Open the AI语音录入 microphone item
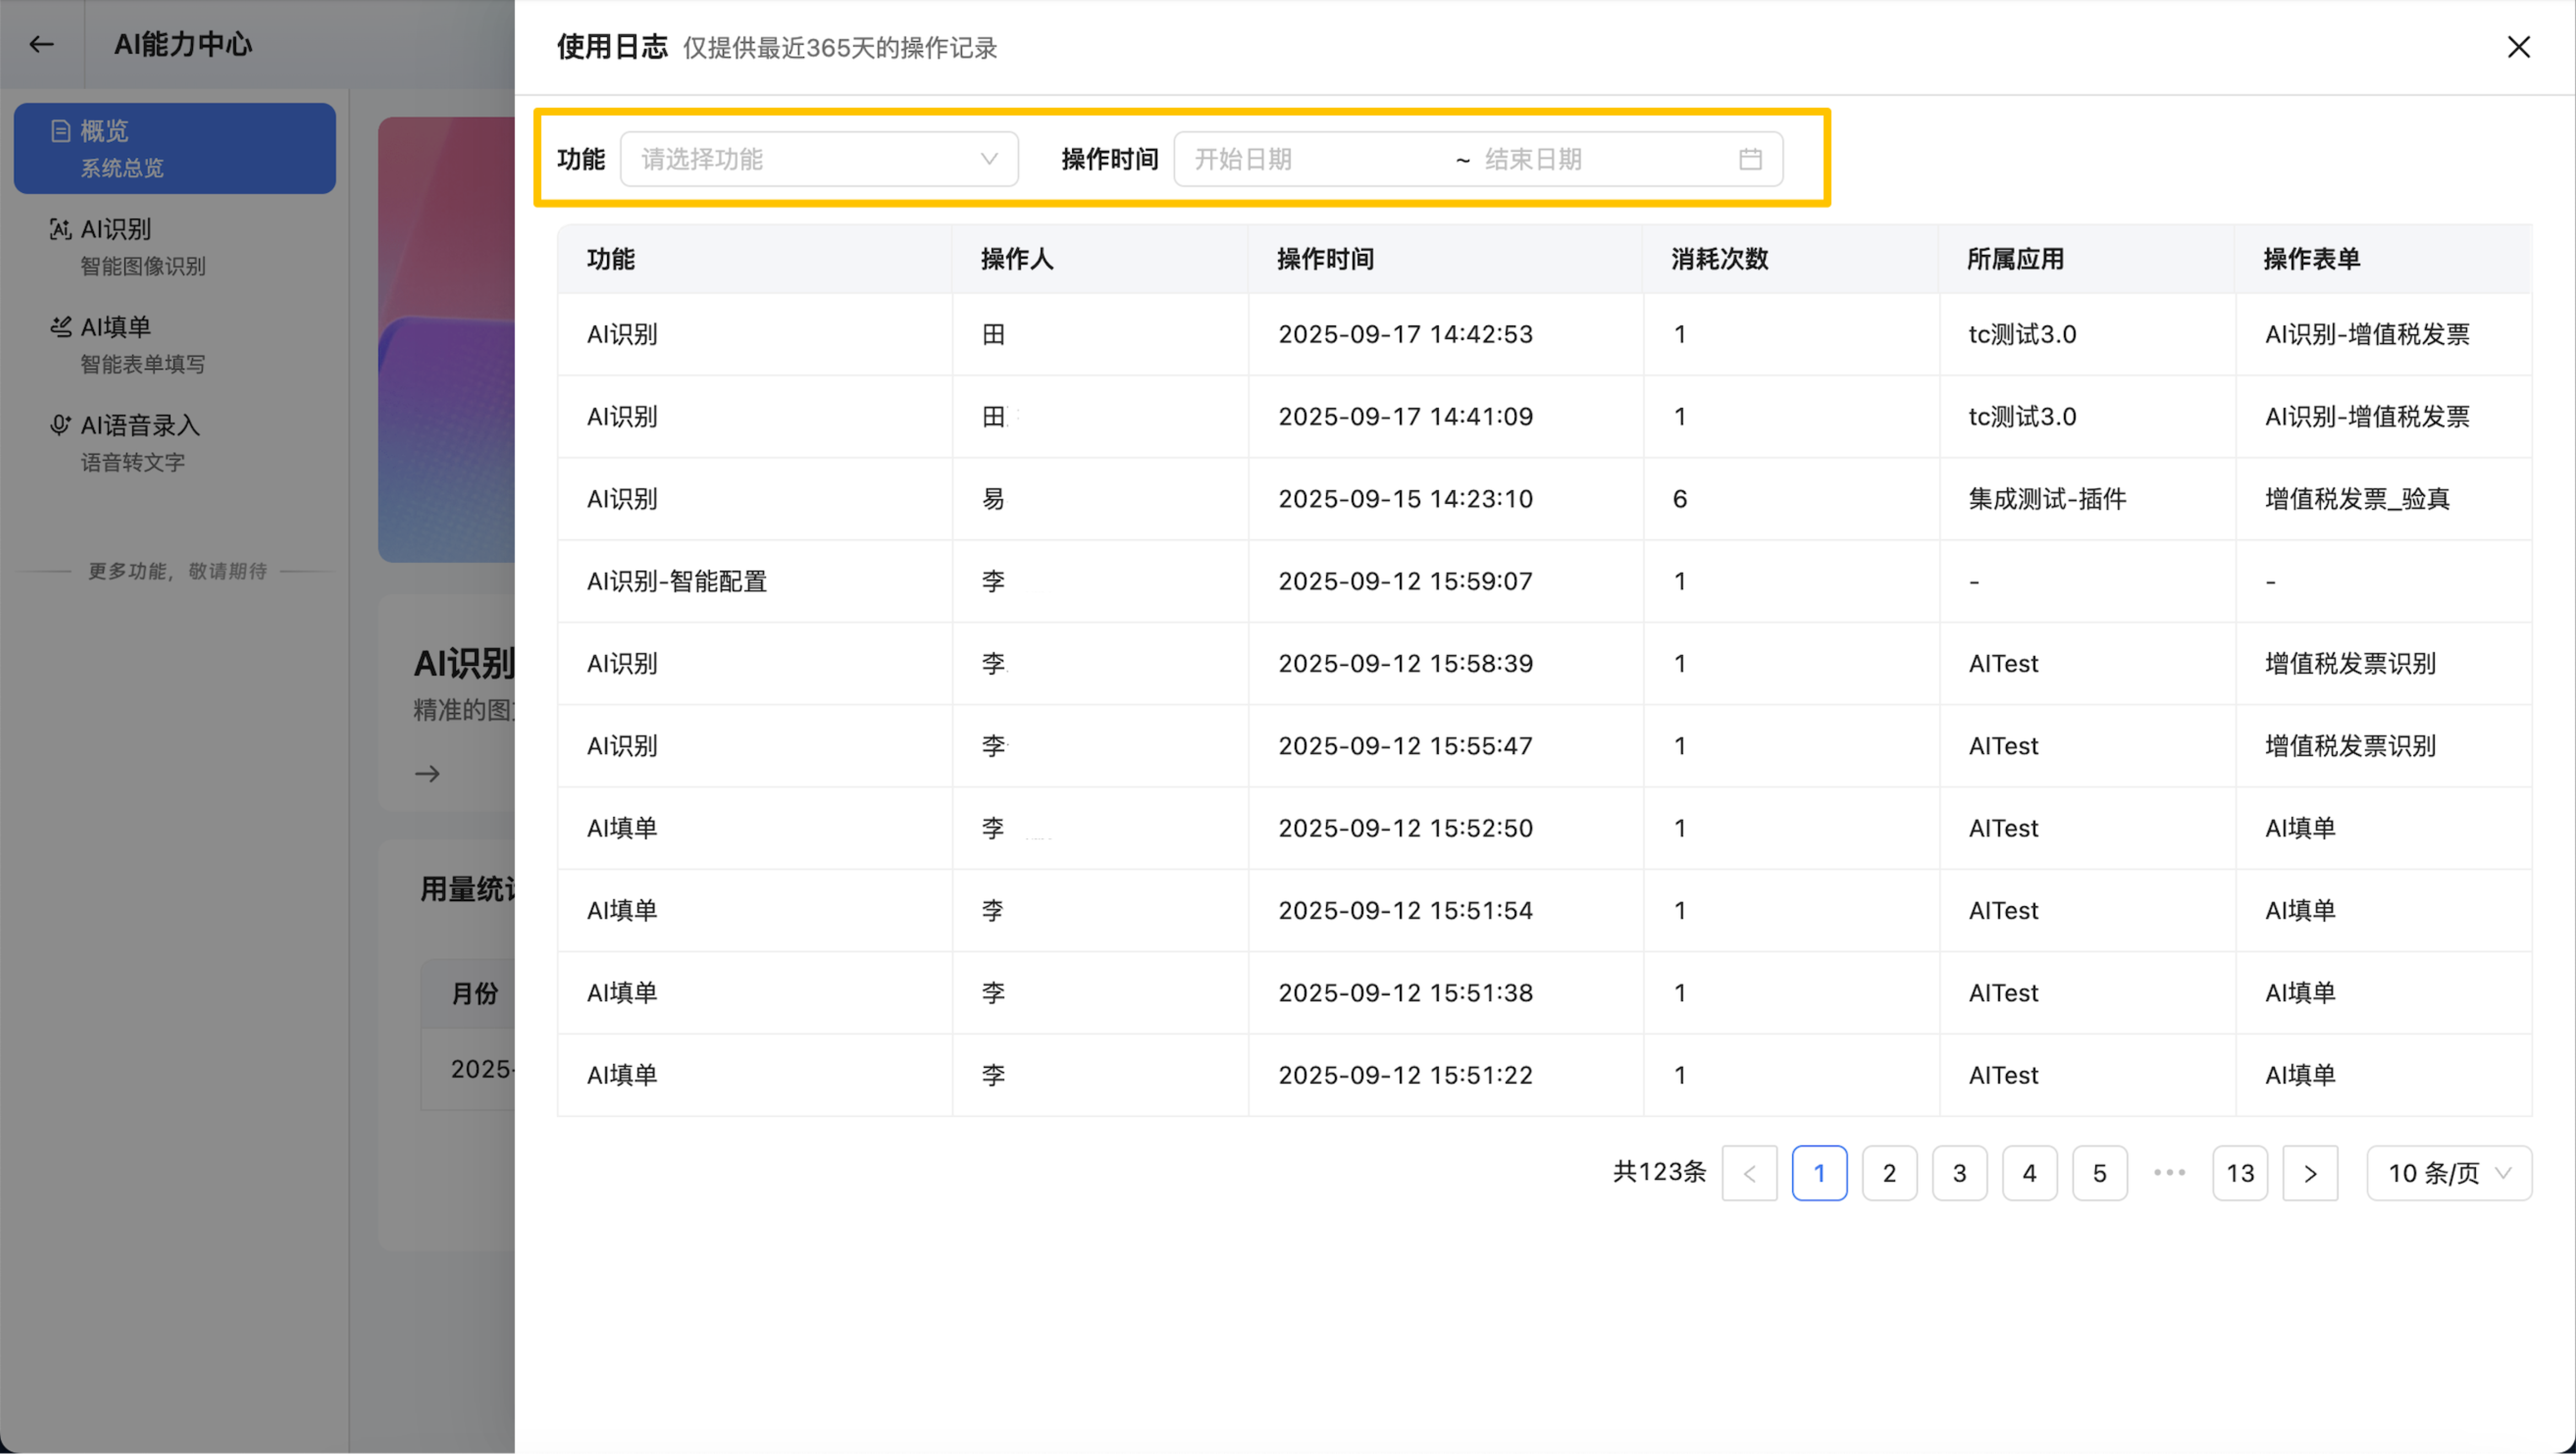Image resolution: width=2576 pixels, height=1454 pixels. [60, 425]
